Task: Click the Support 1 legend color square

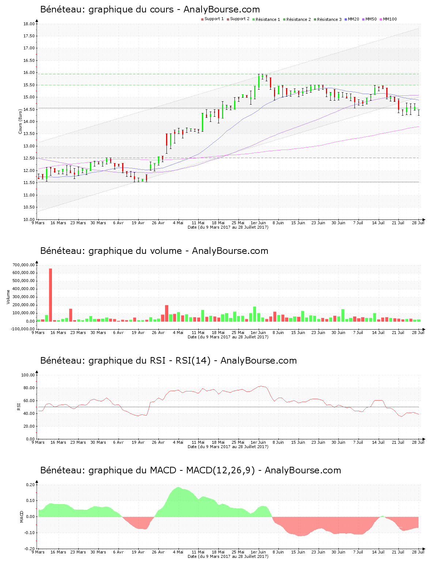Action: coord(202,19)
